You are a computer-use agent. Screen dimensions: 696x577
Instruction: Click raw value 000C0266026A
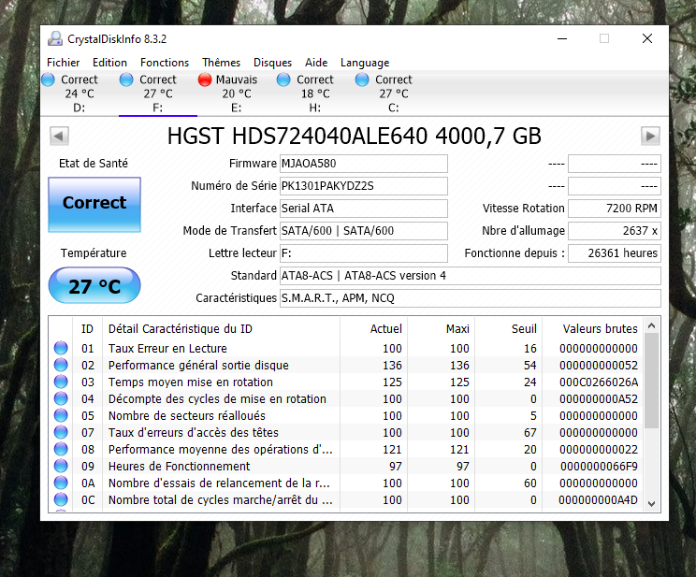[599, 382]
